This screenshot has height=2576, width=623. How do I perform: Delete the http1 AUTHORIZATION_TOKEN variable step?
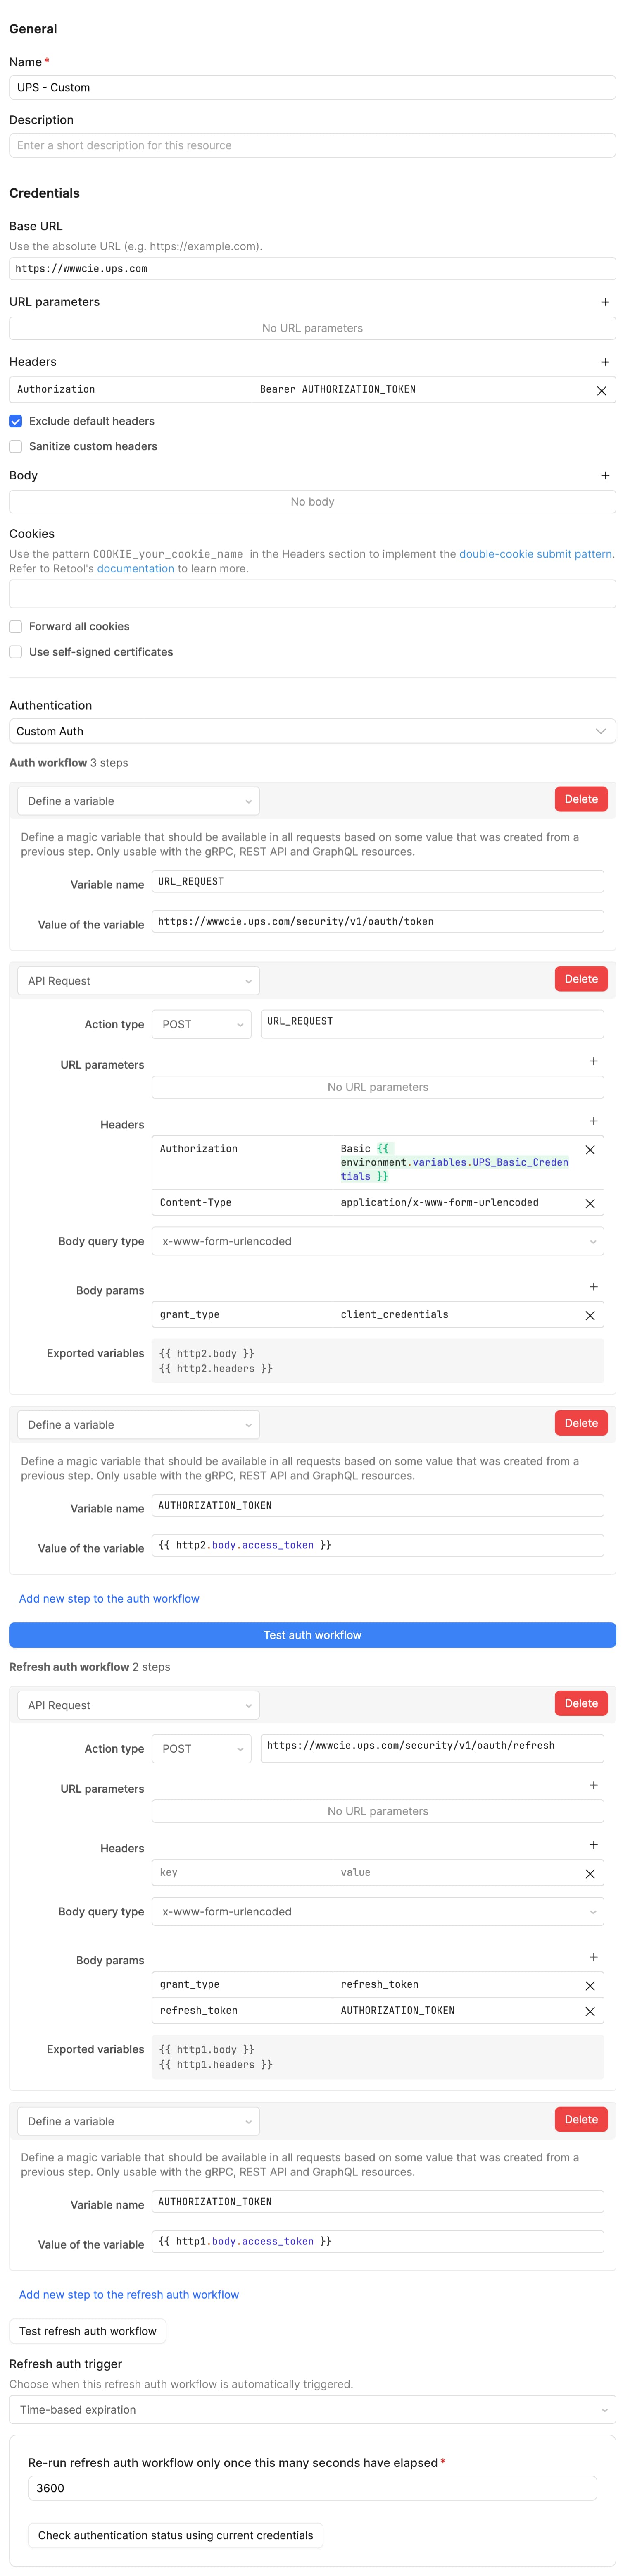pos(581,2119)
